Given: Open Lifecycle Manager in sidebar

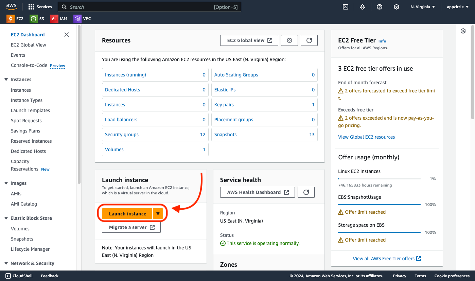Looking at the screenshot, I should point(30,249).
